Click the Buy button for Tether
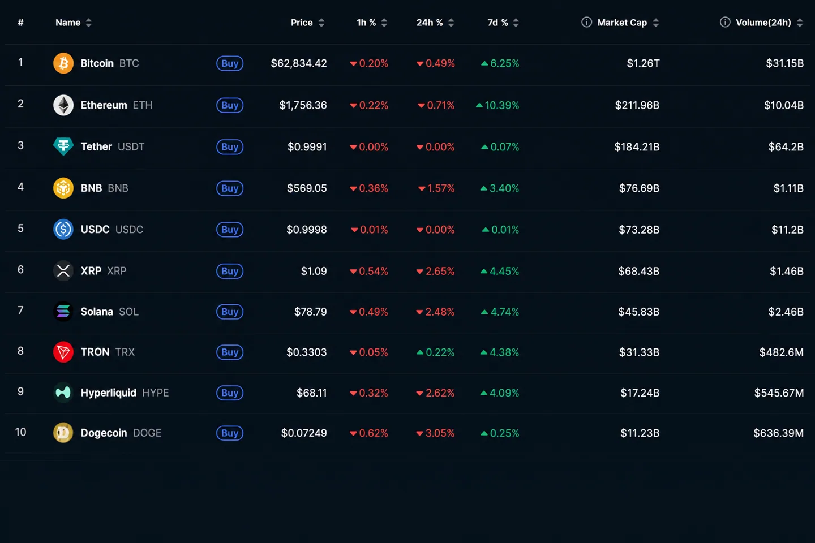The image size is (815, 543). coord(230,146)
